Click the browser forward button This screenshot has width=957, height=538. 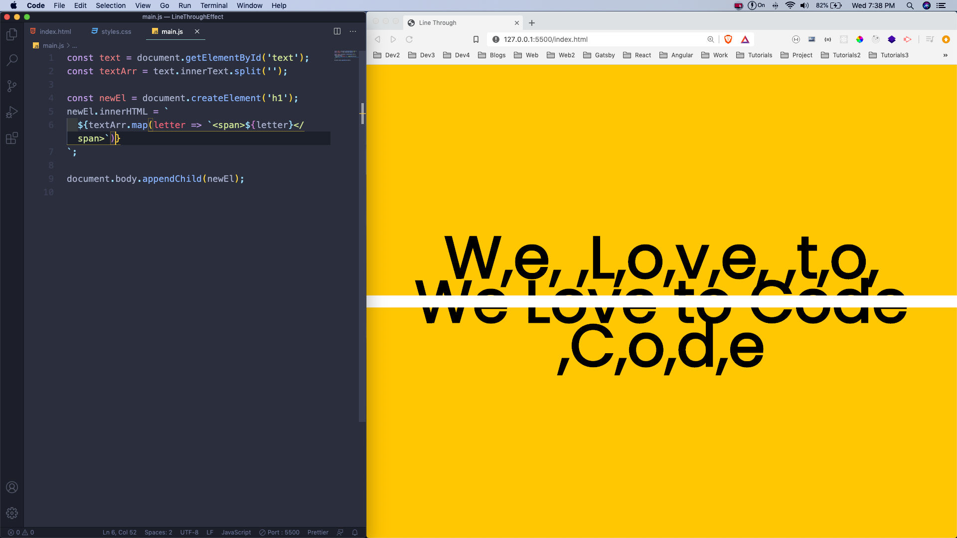point(393,39)
